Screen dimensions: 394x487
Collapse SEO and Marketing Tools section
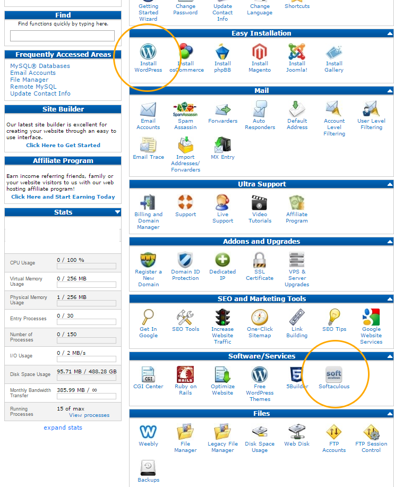coord(390,299)
